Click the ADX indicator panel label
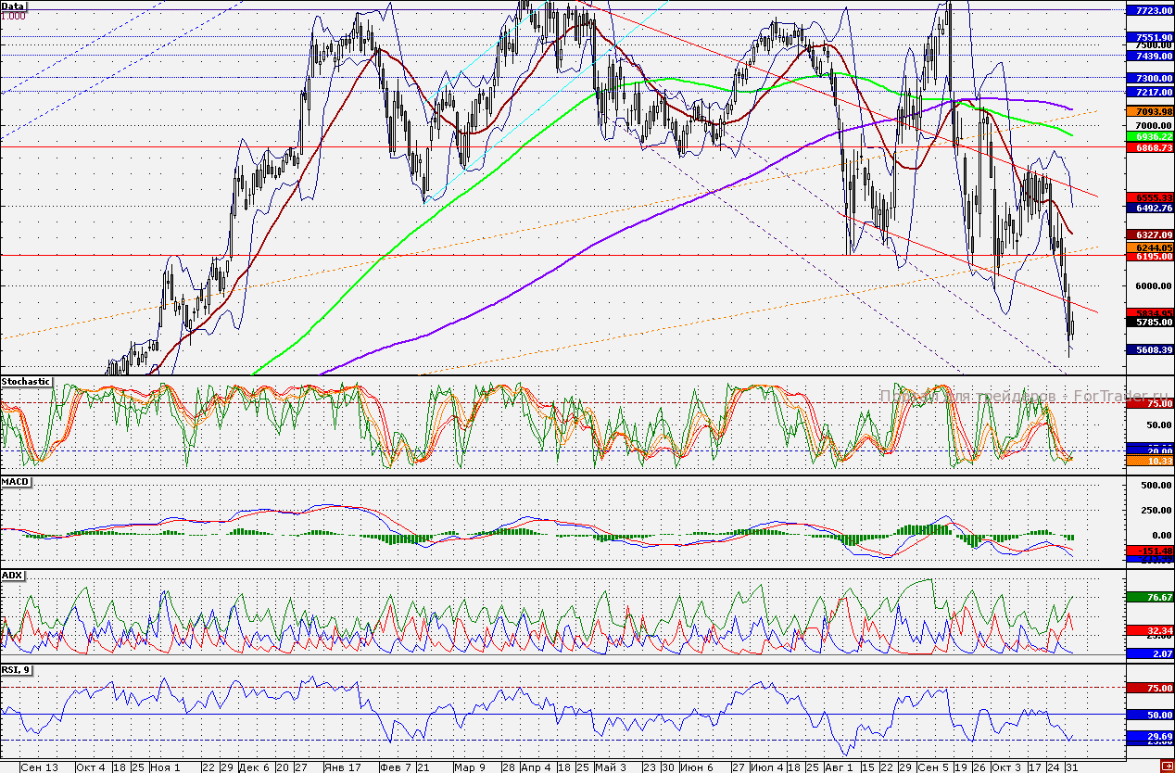 (12, 576)
